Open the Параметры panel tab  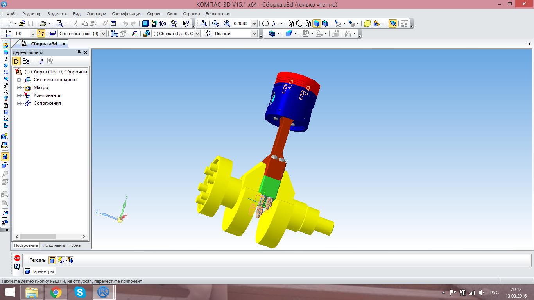(39, 271)
